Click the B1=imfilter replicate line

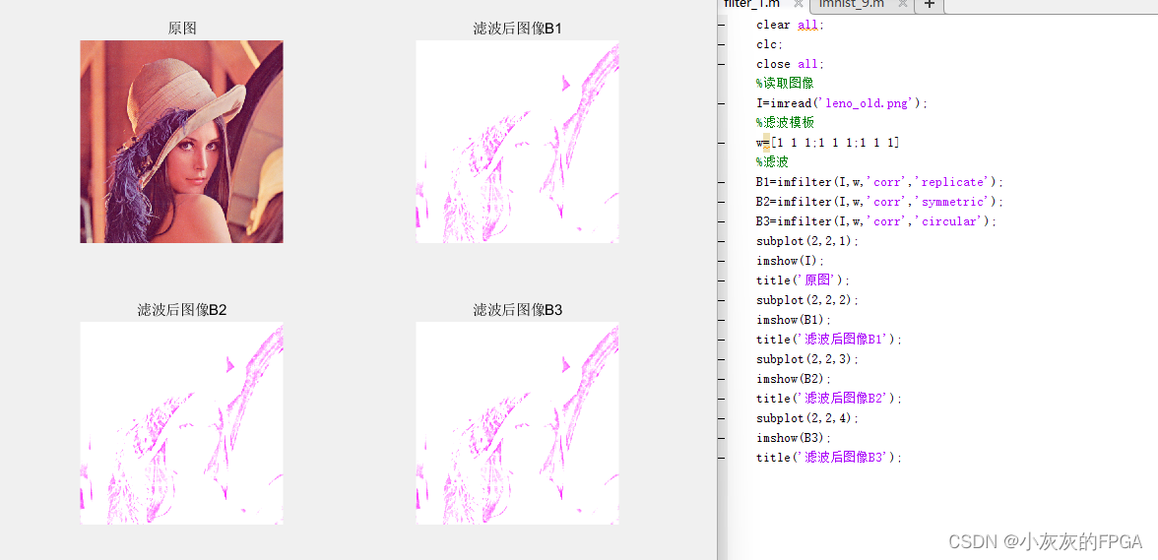click(880, 182)
